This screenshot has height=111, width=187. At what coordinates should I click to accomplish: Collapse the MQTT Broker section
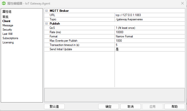click(46, 11)
